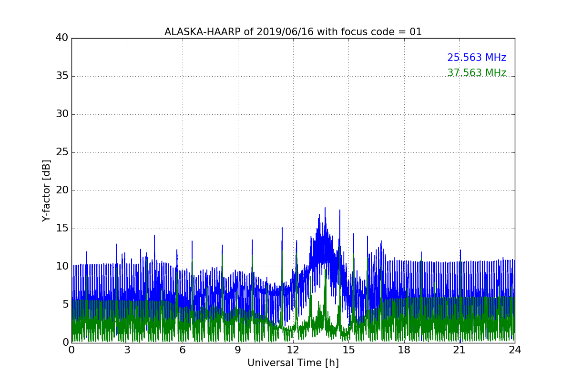This screenshot has height=381, width=572.
Task: Click the y-axis tick value 25
Action: tap(62, 152)
